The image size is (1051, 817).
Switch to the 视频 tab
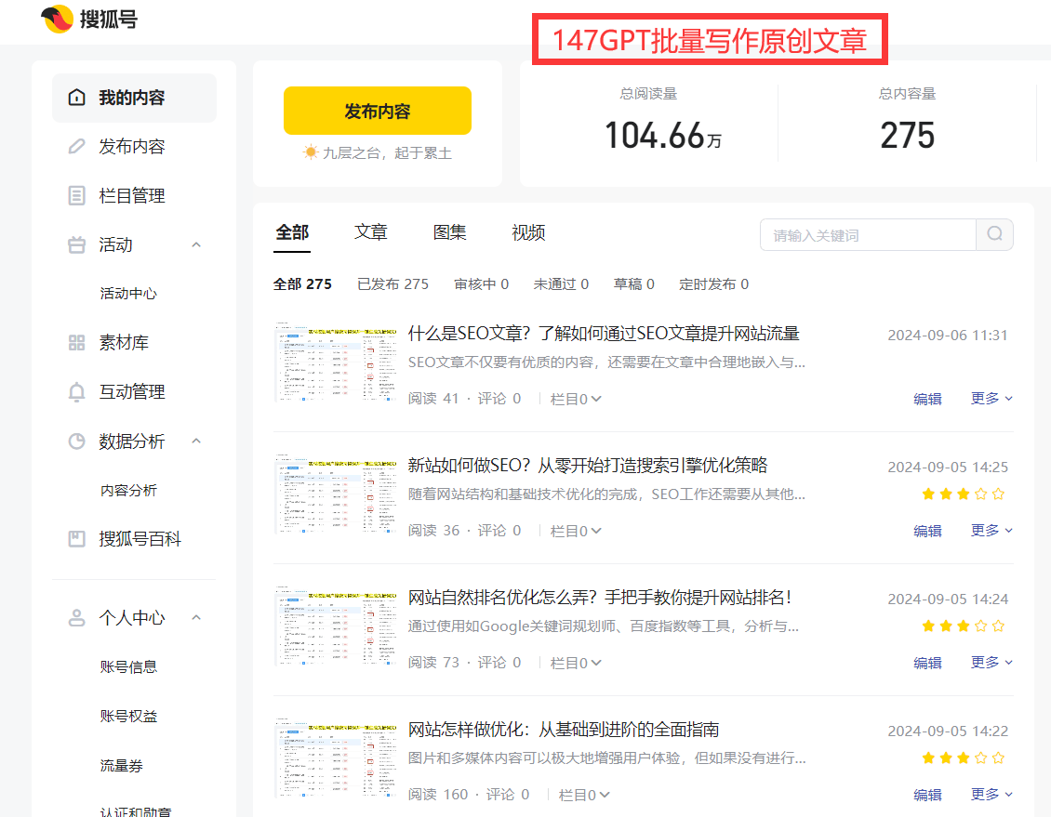pos(527,232)
